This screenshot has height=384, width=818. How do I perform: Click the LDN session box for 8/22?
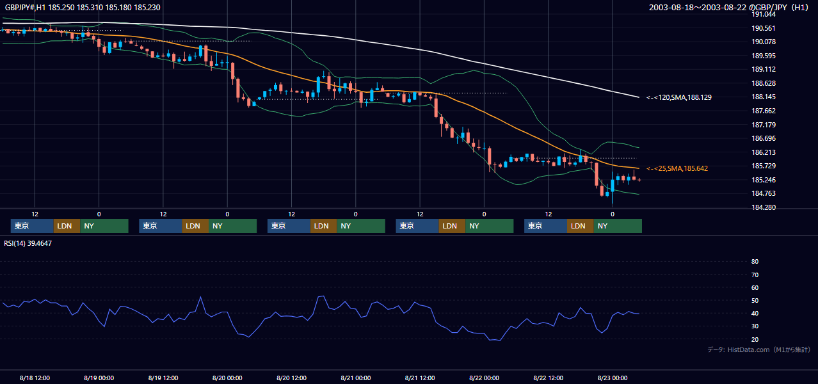[581, 226]
